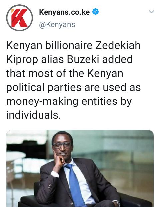Viewport: 160px width, 207px height.
Task: Click the word 'Buzeki' in the tweet
Action: (x=83, y=59)
